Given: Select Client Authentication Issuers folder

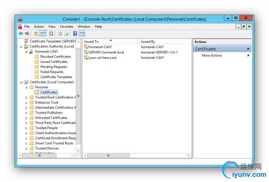Looking at the screenshot, I should [56, 133].
